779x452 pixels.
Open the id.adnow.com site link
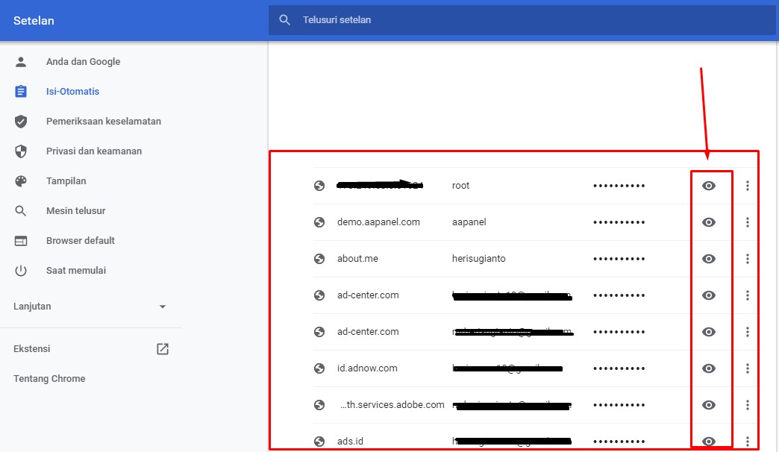coord(367,368)
